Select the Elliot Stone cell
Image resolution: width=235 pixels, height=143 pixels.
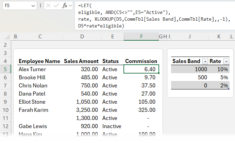pos(40,102)
